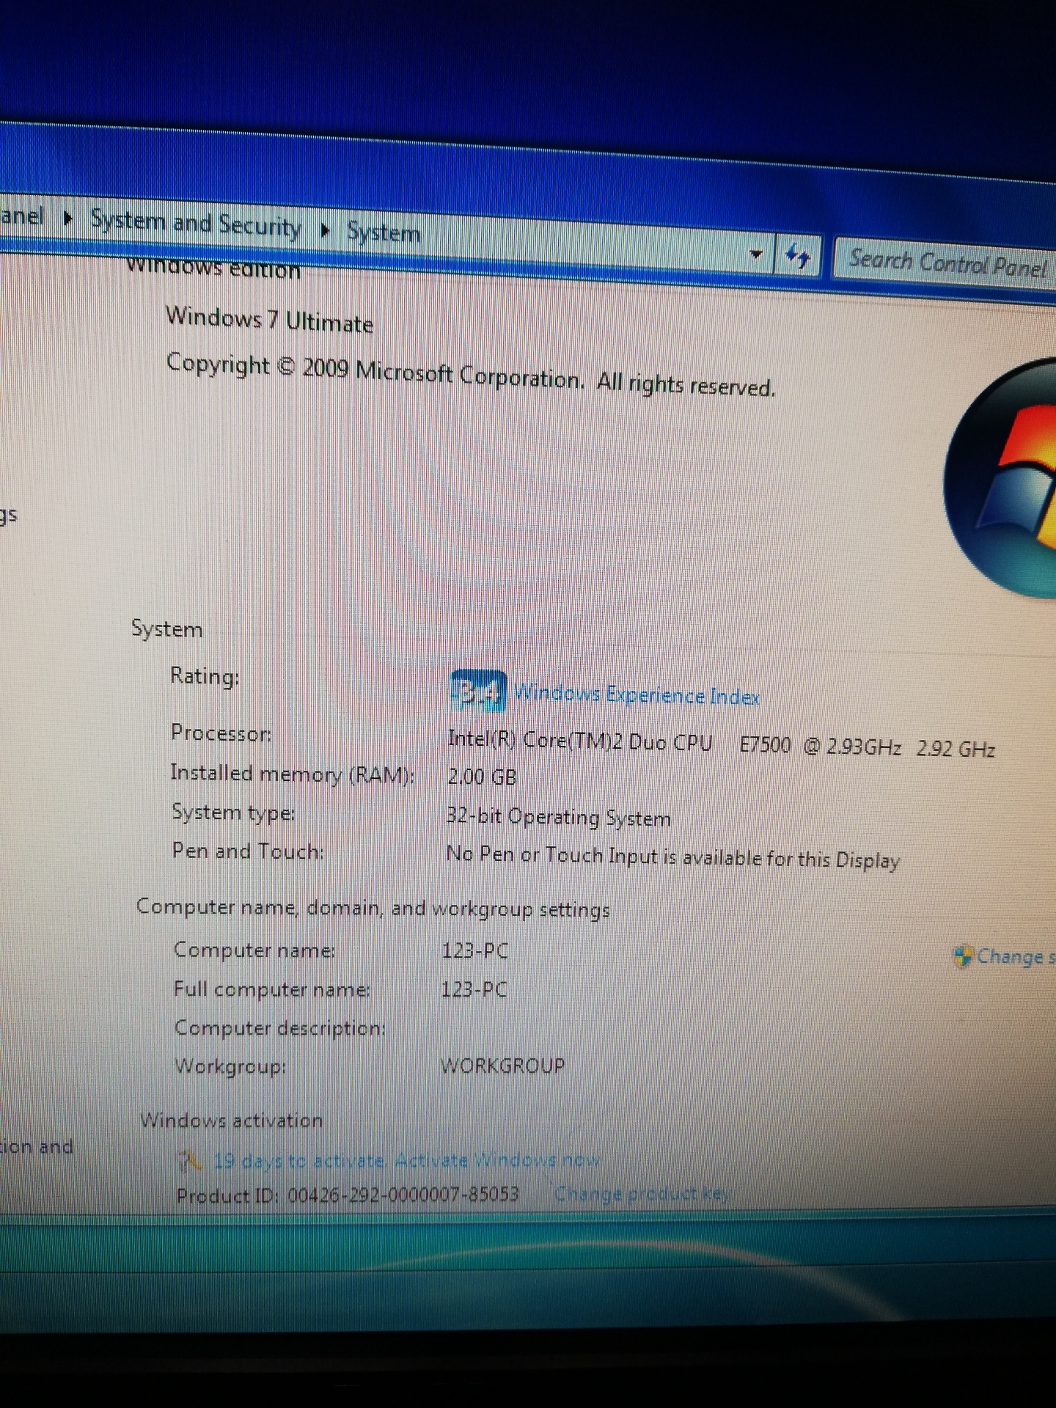This screenshot has height=1408, width=1056.
Task: Select the Full computer name value 123-PC
Action: [474, 989]
